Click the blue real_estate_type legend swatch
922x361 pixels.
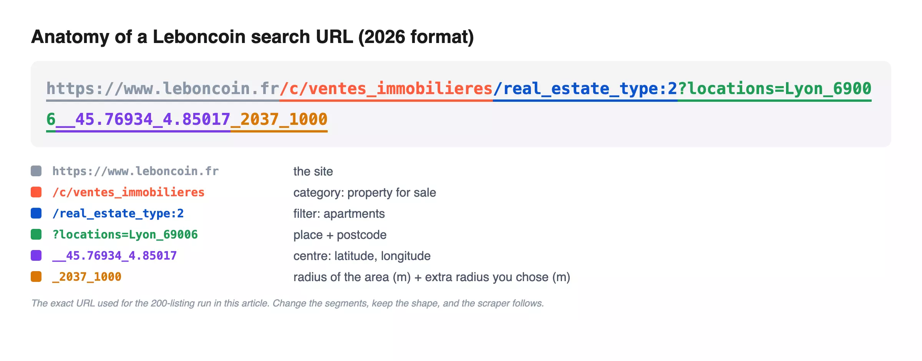point(36,213)
